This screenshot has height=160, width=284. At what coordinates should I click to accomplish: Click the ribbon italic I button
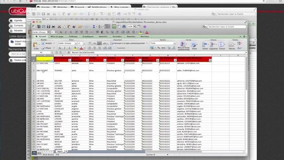click(64, 48)
